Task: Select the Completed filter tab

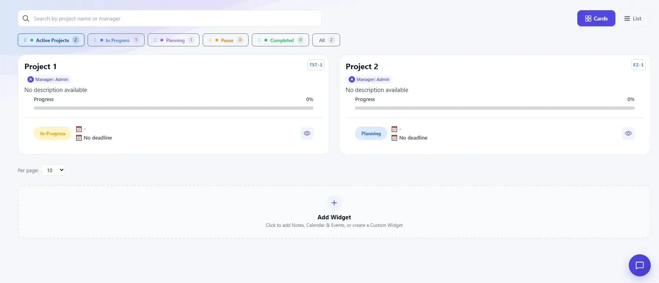Action: [280, 40]
